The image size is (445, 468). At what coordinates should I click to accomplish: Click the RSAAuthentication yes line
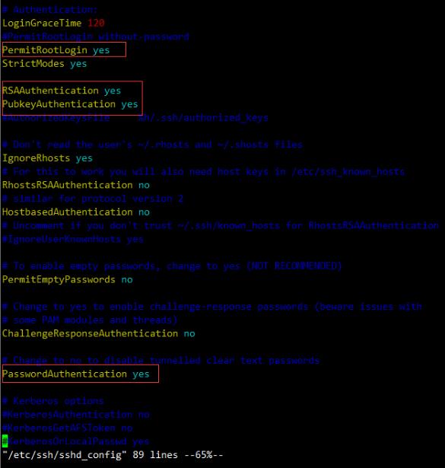click(62, 91)
